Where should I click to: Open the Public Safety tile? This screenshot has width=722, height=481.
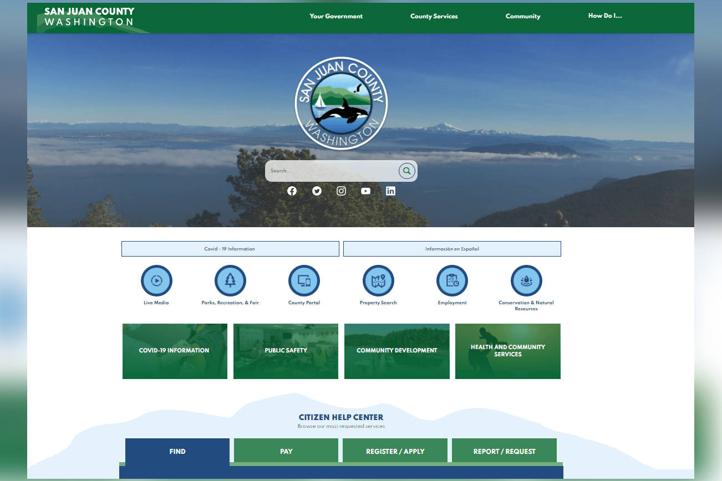tap(286, 351)
